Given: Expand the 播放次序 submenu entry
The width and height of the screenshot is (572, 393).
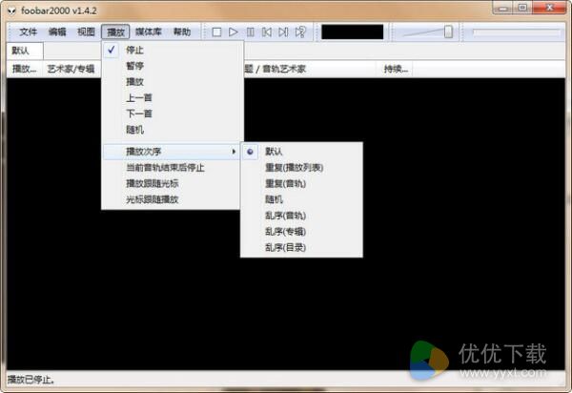Looking at the screenshot, I should (x=171, y=152).
